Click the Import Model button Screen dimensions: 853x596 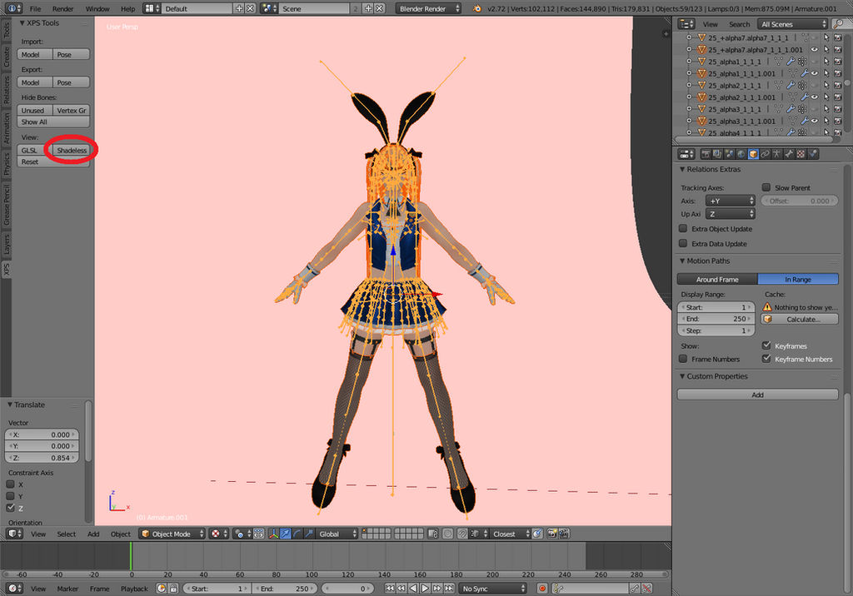click(35, 54)
